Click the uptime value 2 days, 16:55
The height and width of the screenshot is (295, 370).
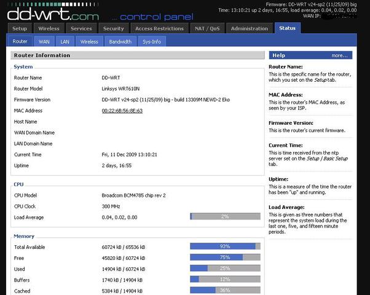pos(117,165)
